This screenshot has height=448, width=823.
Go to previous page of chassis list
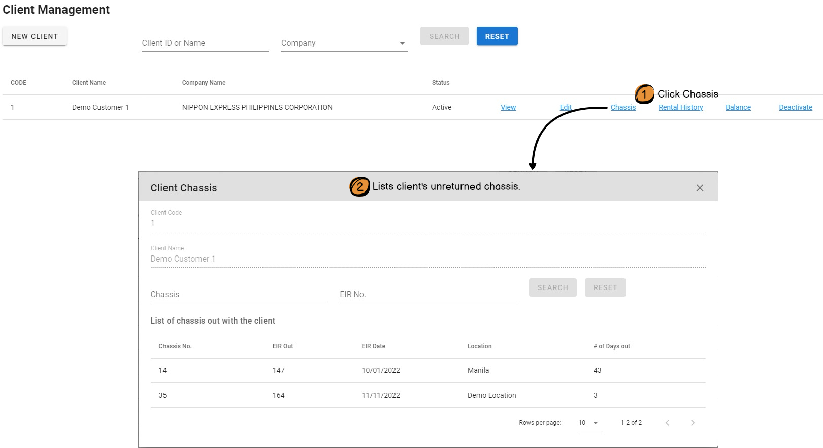tap(667, 423)
